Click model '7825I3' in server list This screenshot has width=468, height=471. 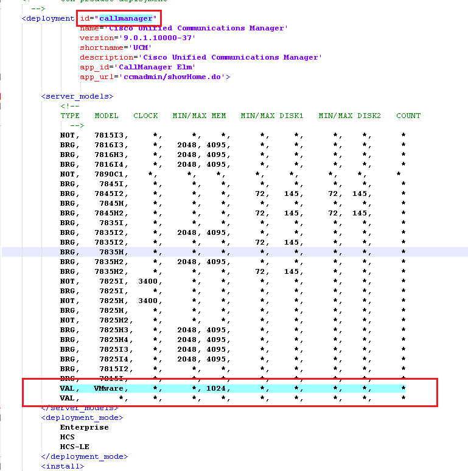coord(114,349)
